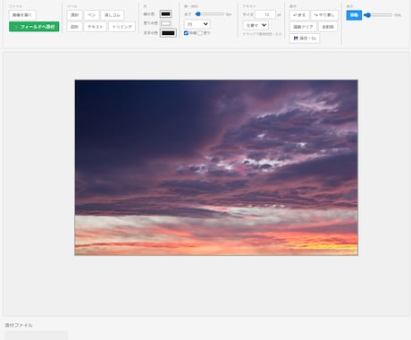
Task: Adjust the line thickness slider
Action: 210,14
